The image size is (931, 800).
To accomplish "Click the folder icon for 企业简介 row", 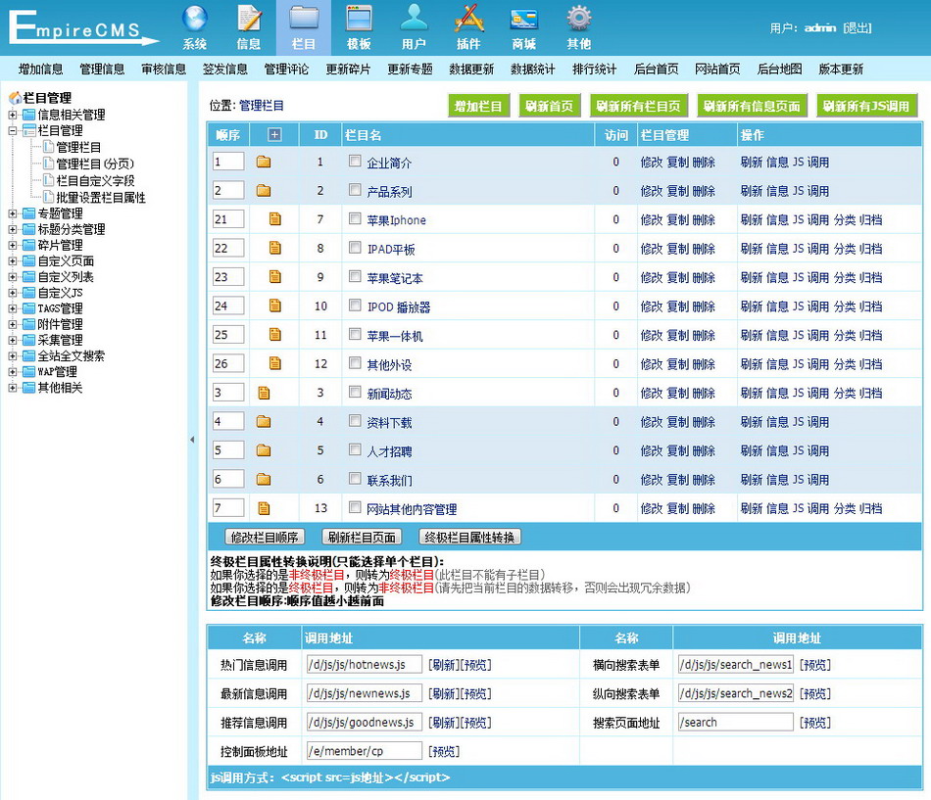I will click(264, 162).
